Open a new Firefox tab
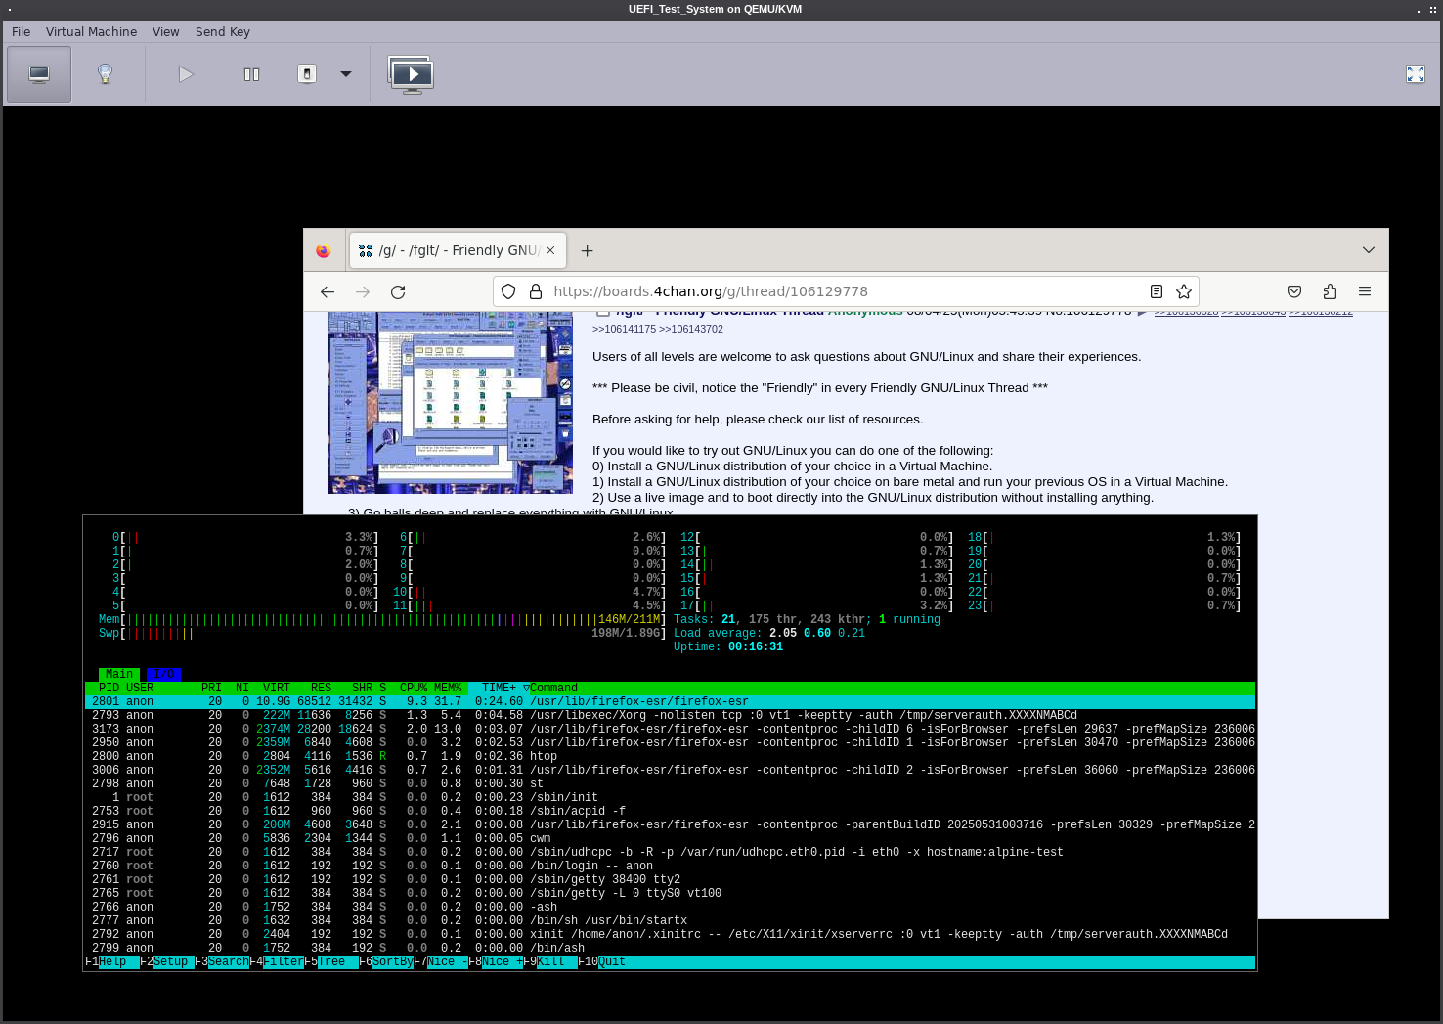 click(x=587, y=250)
